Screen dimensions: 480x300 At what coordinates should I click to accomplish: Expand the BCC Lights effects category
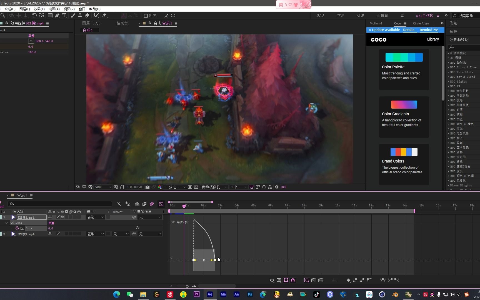448,82
